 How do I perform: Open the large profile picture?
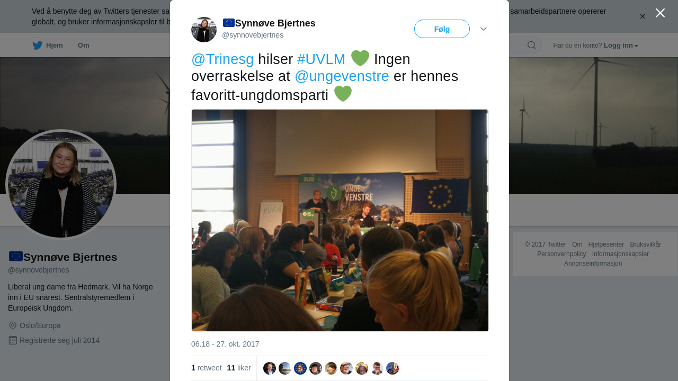pos(61,185)
